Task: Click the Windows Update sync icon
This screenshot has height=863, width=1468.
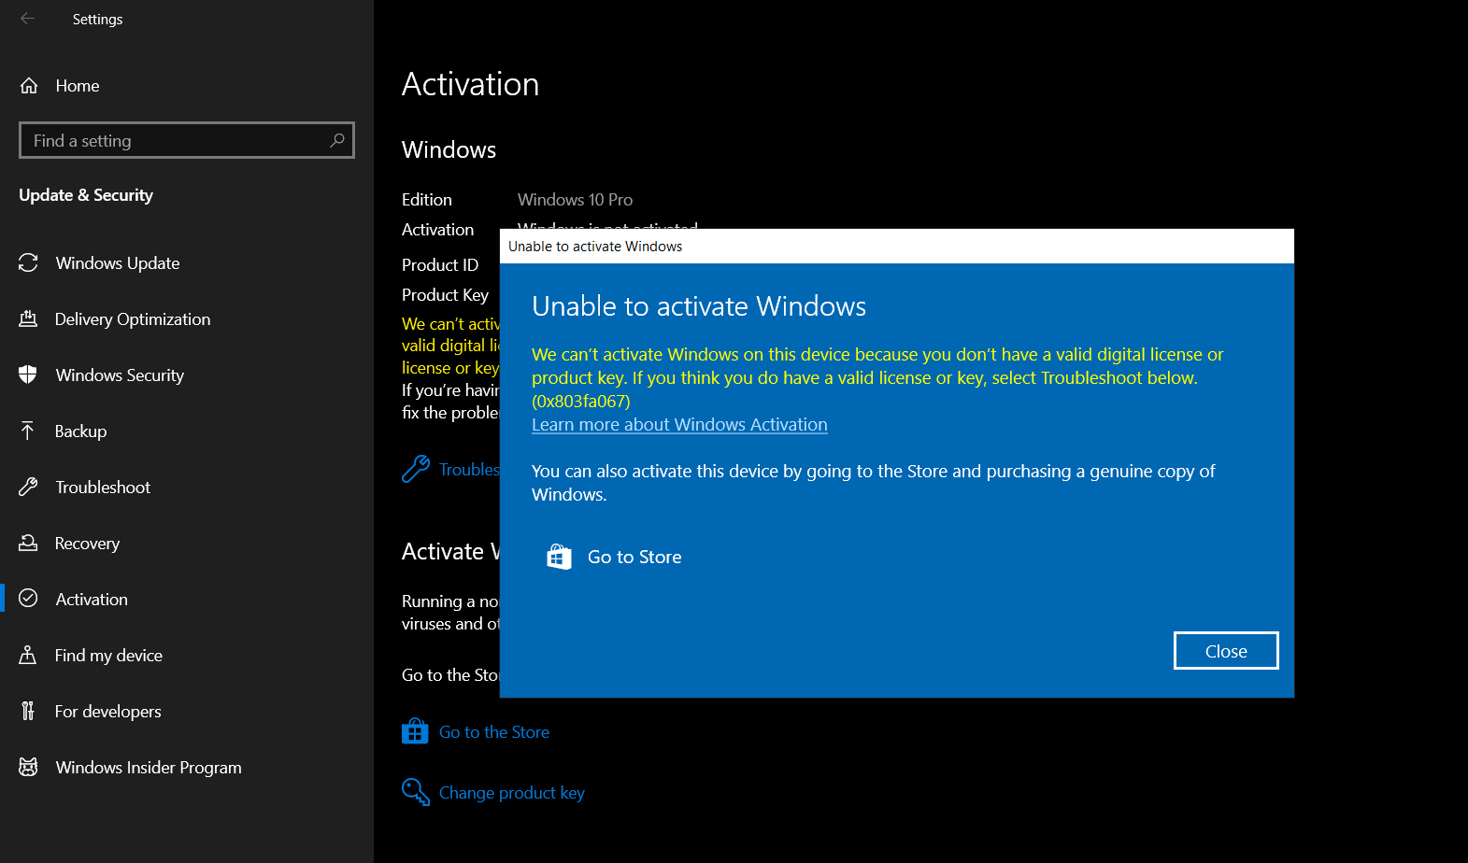Action: 28,263
